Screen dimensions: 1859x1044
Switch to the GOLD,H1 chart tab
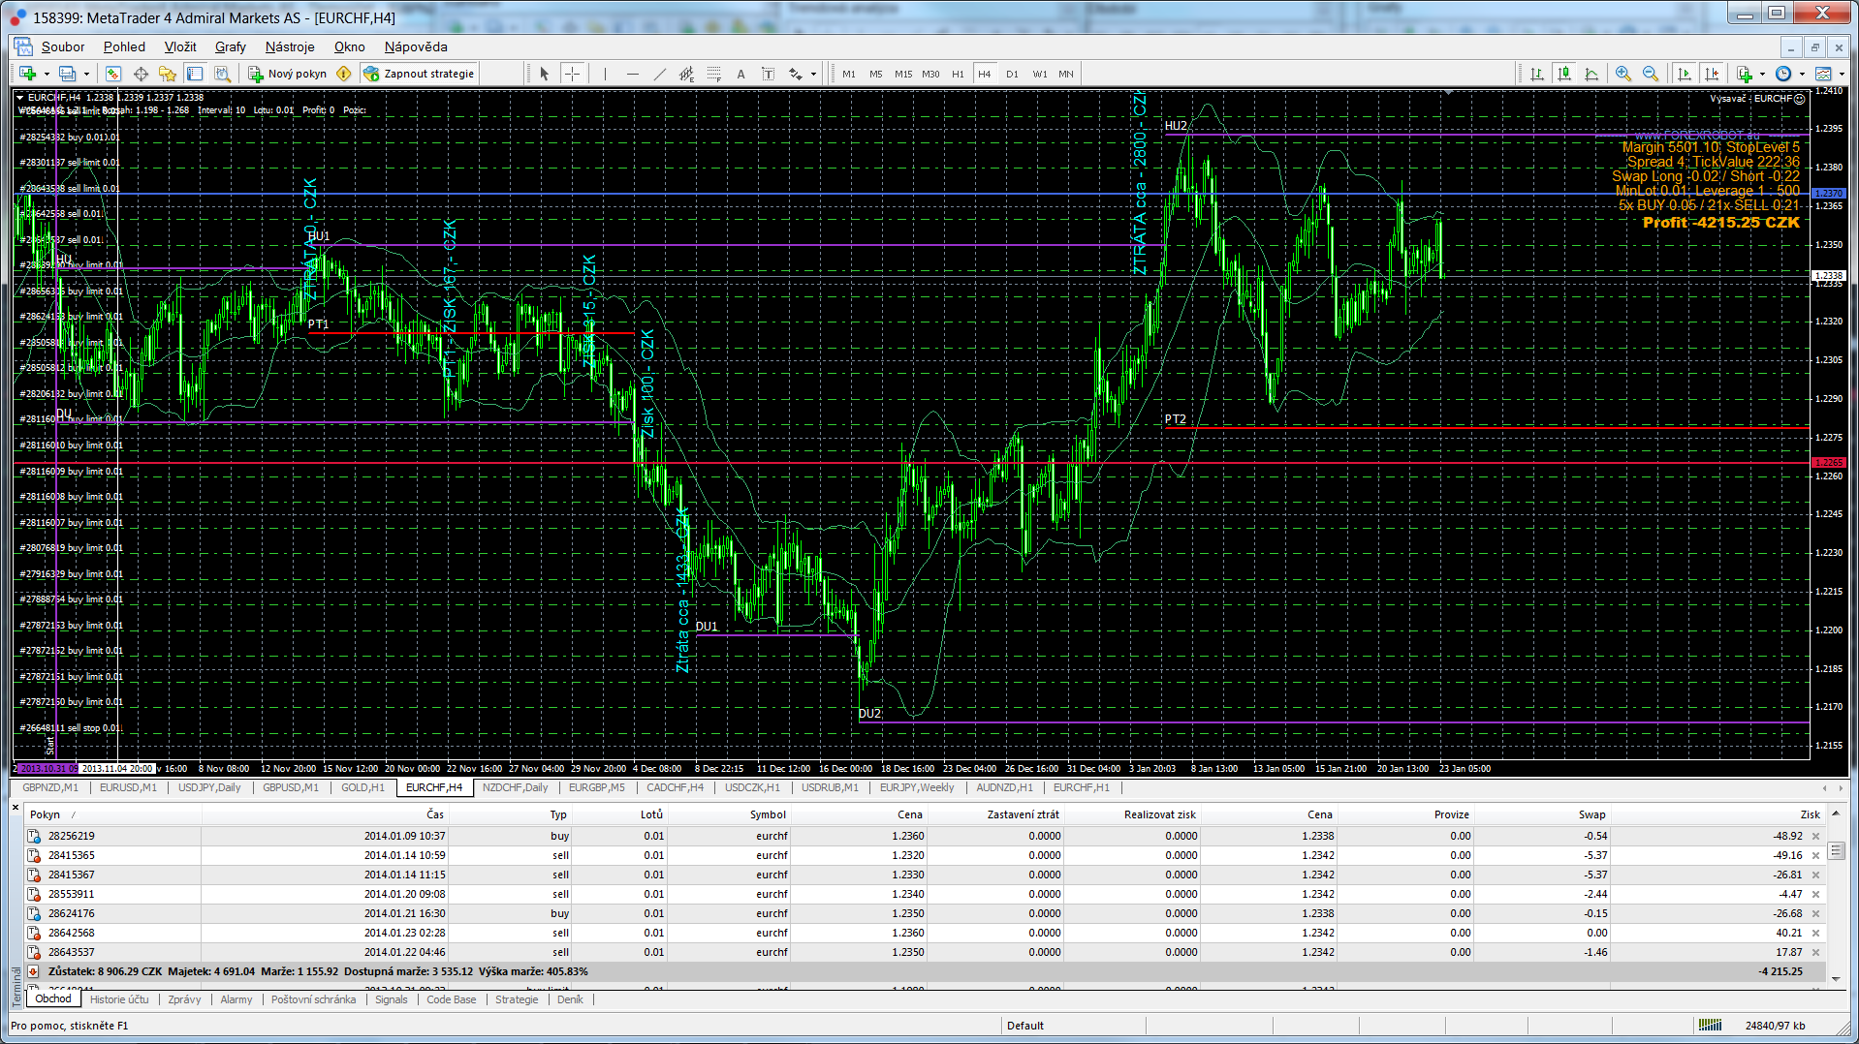362,787
